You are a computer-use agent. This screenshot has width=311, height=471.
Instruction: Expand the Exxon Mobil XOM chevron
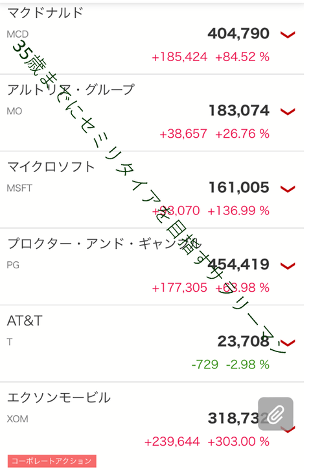(288, 430)
